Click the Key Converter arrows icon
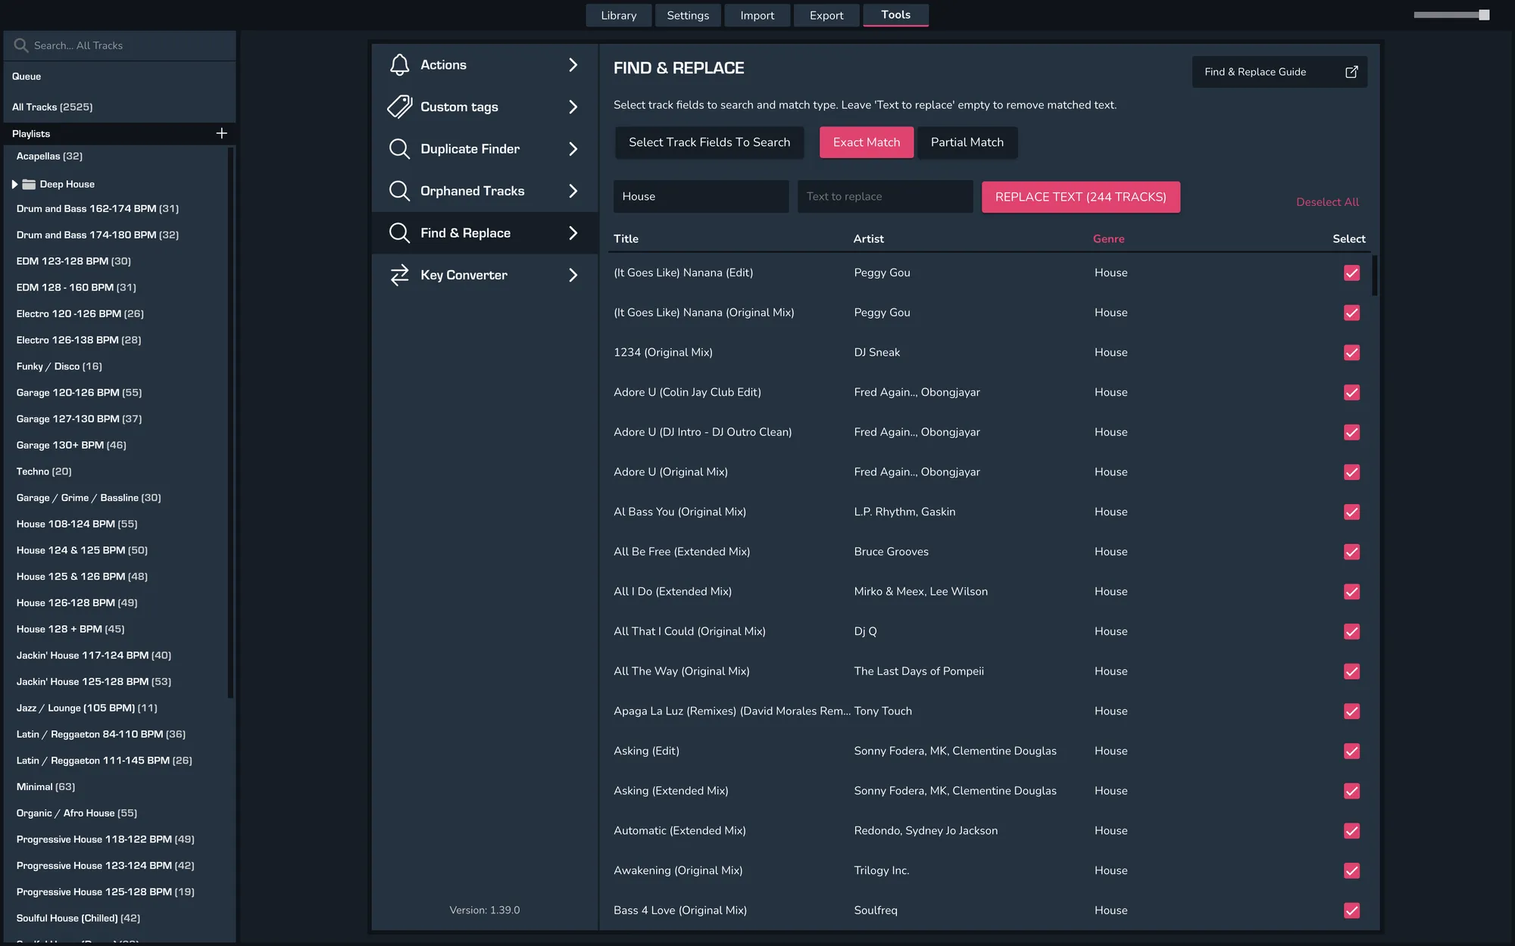Image resolution: width=1515 pixels, height=946 pixels. tap(399, 275)
